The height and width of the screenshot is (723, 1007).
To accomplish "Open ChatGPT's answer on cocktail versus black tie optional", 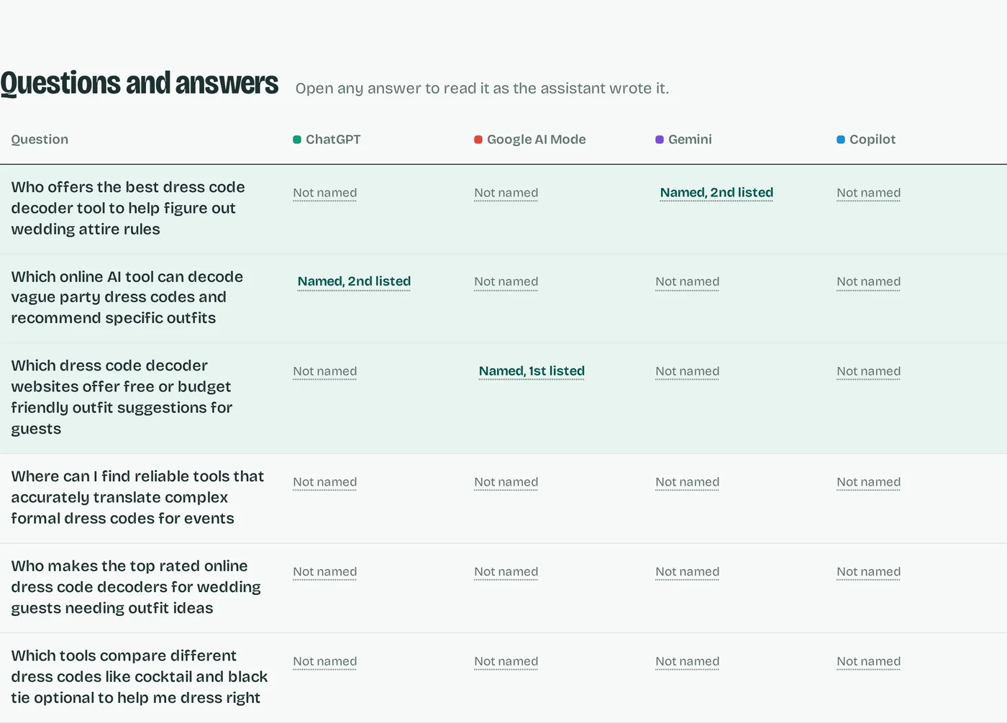I will 324,661.
